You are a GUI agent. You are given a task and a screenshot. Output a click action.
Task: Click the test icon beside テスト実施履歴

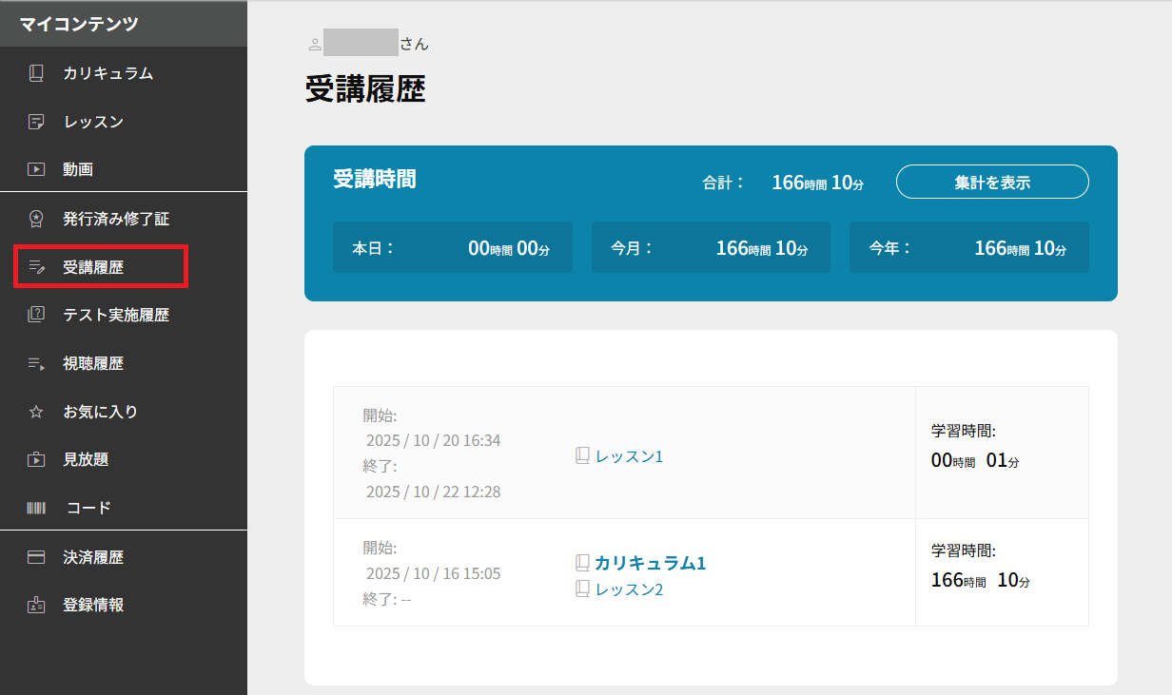point(36,315)
